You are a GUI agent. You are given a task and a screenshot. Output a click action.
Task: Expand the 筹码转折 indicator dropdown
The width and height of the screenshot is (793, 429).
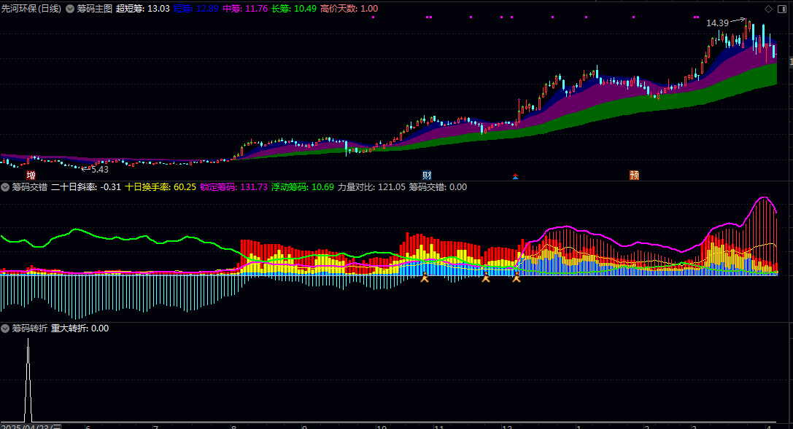click(x=5, y=328)
